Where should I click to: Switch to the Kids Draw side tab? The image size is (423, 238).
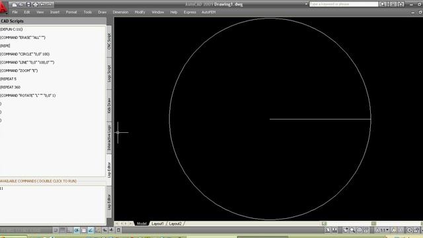pyautogui.click(x=109, y=106)
